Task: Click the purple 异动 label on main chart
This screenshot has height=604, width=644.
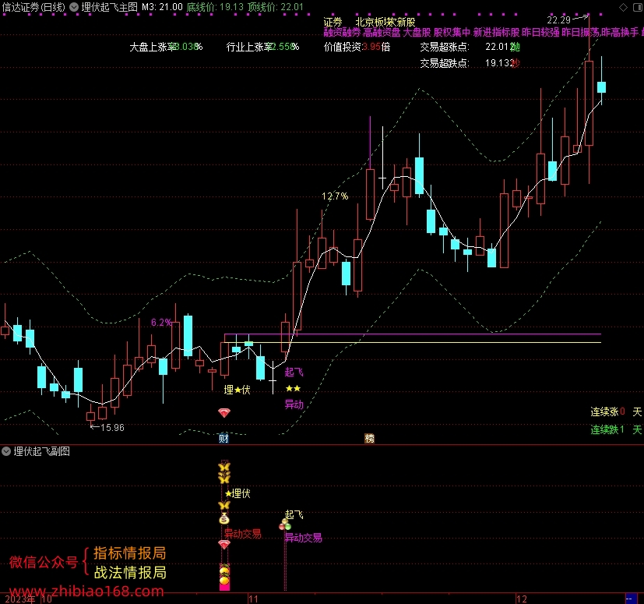Action: [294, 404]
